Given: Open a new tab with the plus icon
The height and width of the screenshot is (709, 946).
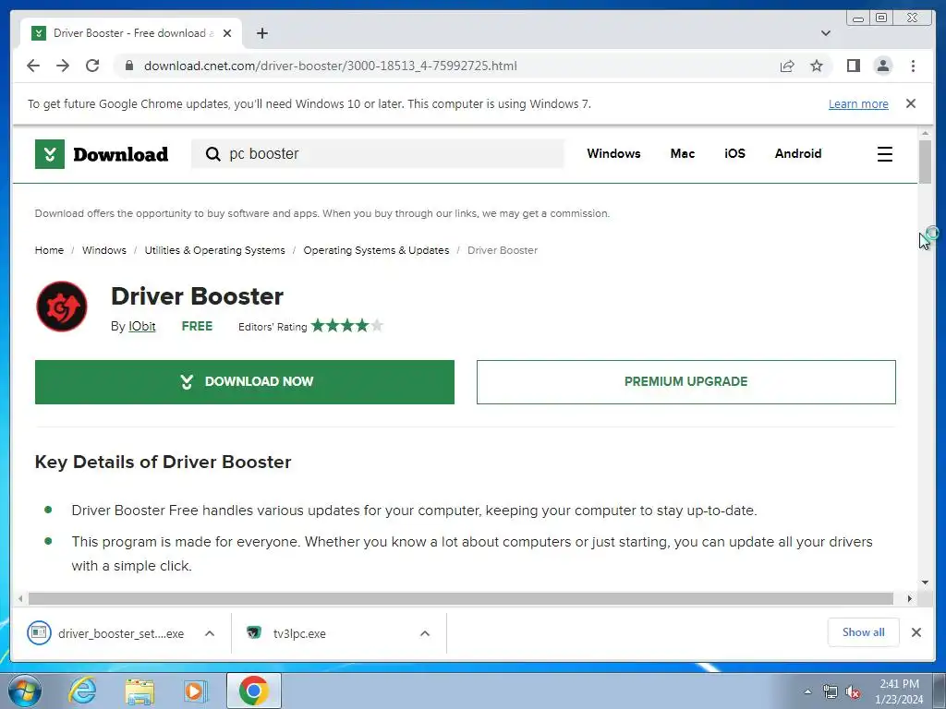Looking at the screenshot, I should click(x=261, y=33).
